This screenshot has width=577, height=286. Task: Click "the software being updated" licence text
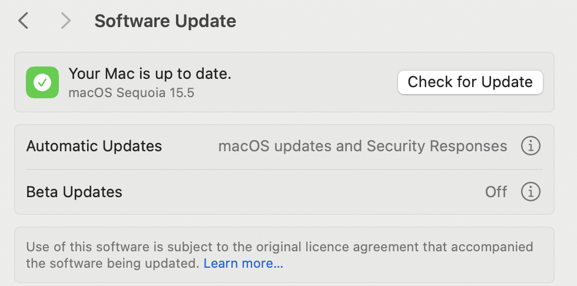click(112, 263)
